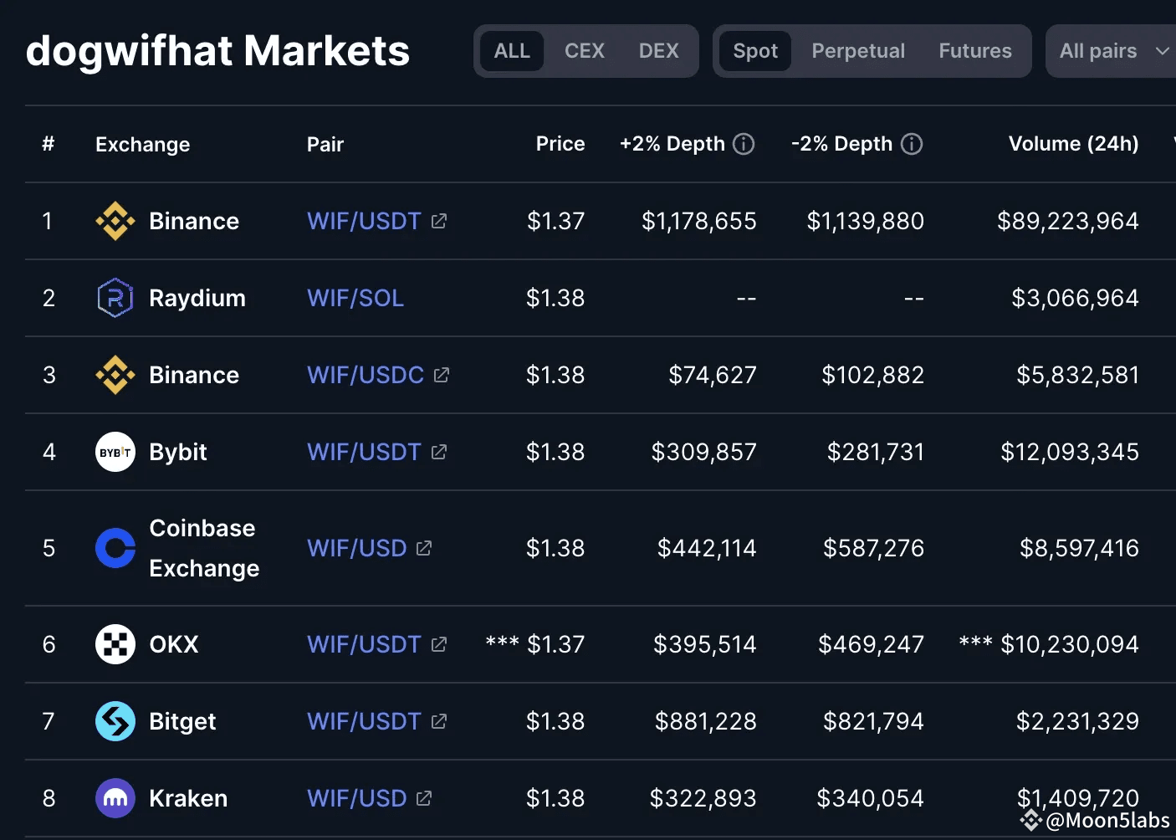
Task: Switch to the Futures markets tab
Action: 974,51
